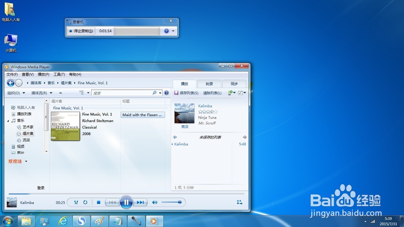Click 保存列表(S) button
This screenshot has height=227, width=404.
point(186,93)
